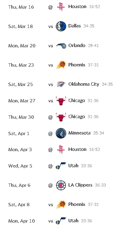
Task: Click the Oklahoma City Thunder logo
Action: pyautogui.click(x=61, y=84)
